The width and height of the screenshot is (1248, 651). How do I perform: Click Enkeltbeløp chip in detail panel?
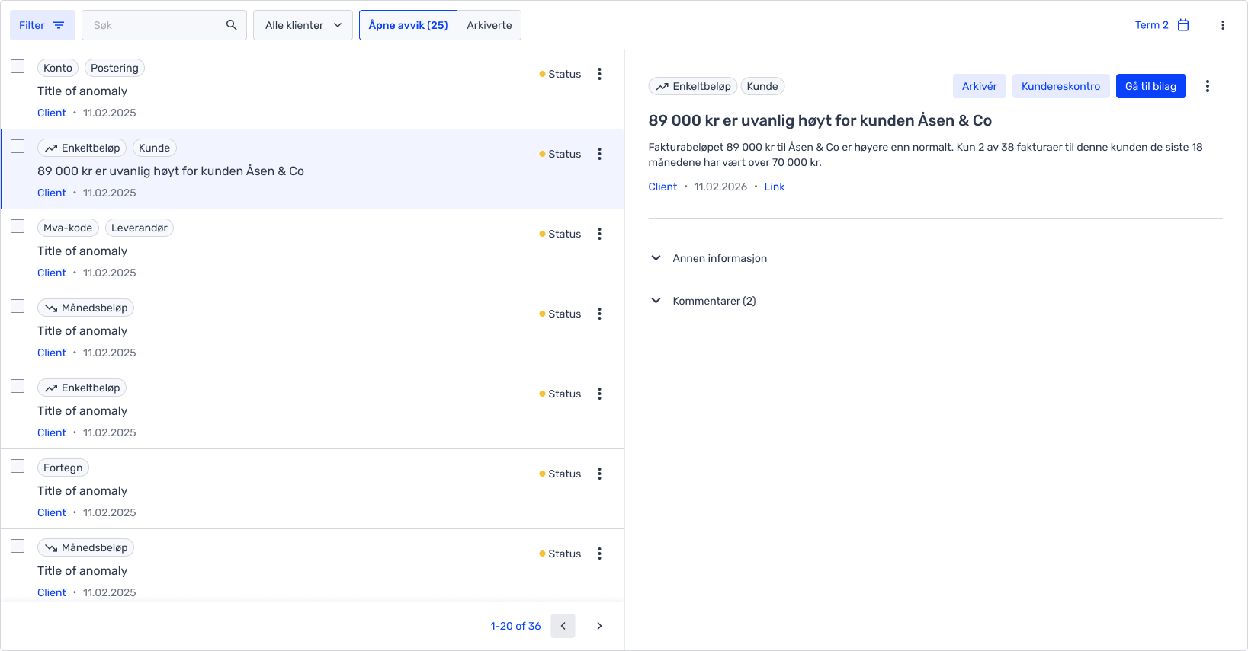click(x=693, y=86)
